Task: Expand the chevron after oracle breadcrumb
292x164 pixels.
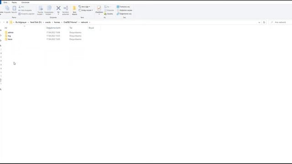Action: [52, 22]
